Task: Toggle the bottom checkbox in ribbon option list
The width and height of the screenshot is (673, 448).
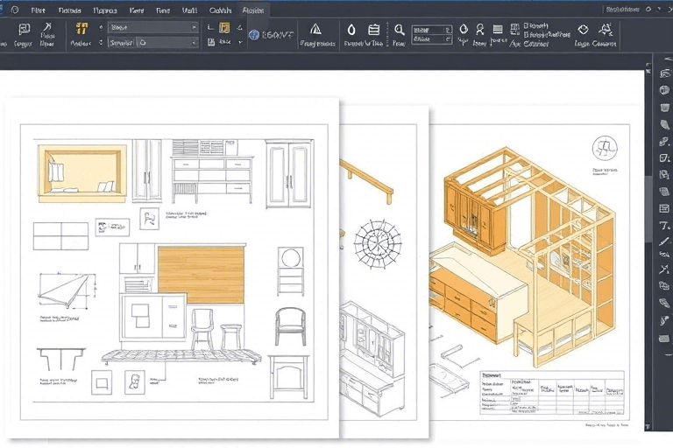Action: (528, 45)
